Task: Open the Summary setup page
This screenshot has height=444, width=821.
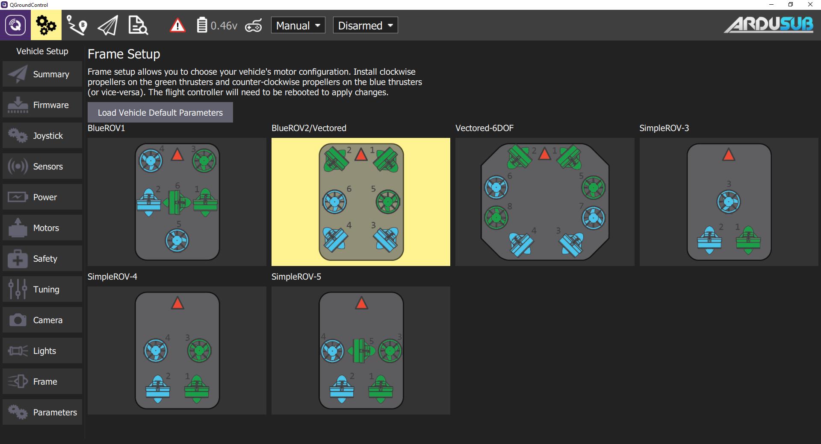Action: click(x=42, y=74)
